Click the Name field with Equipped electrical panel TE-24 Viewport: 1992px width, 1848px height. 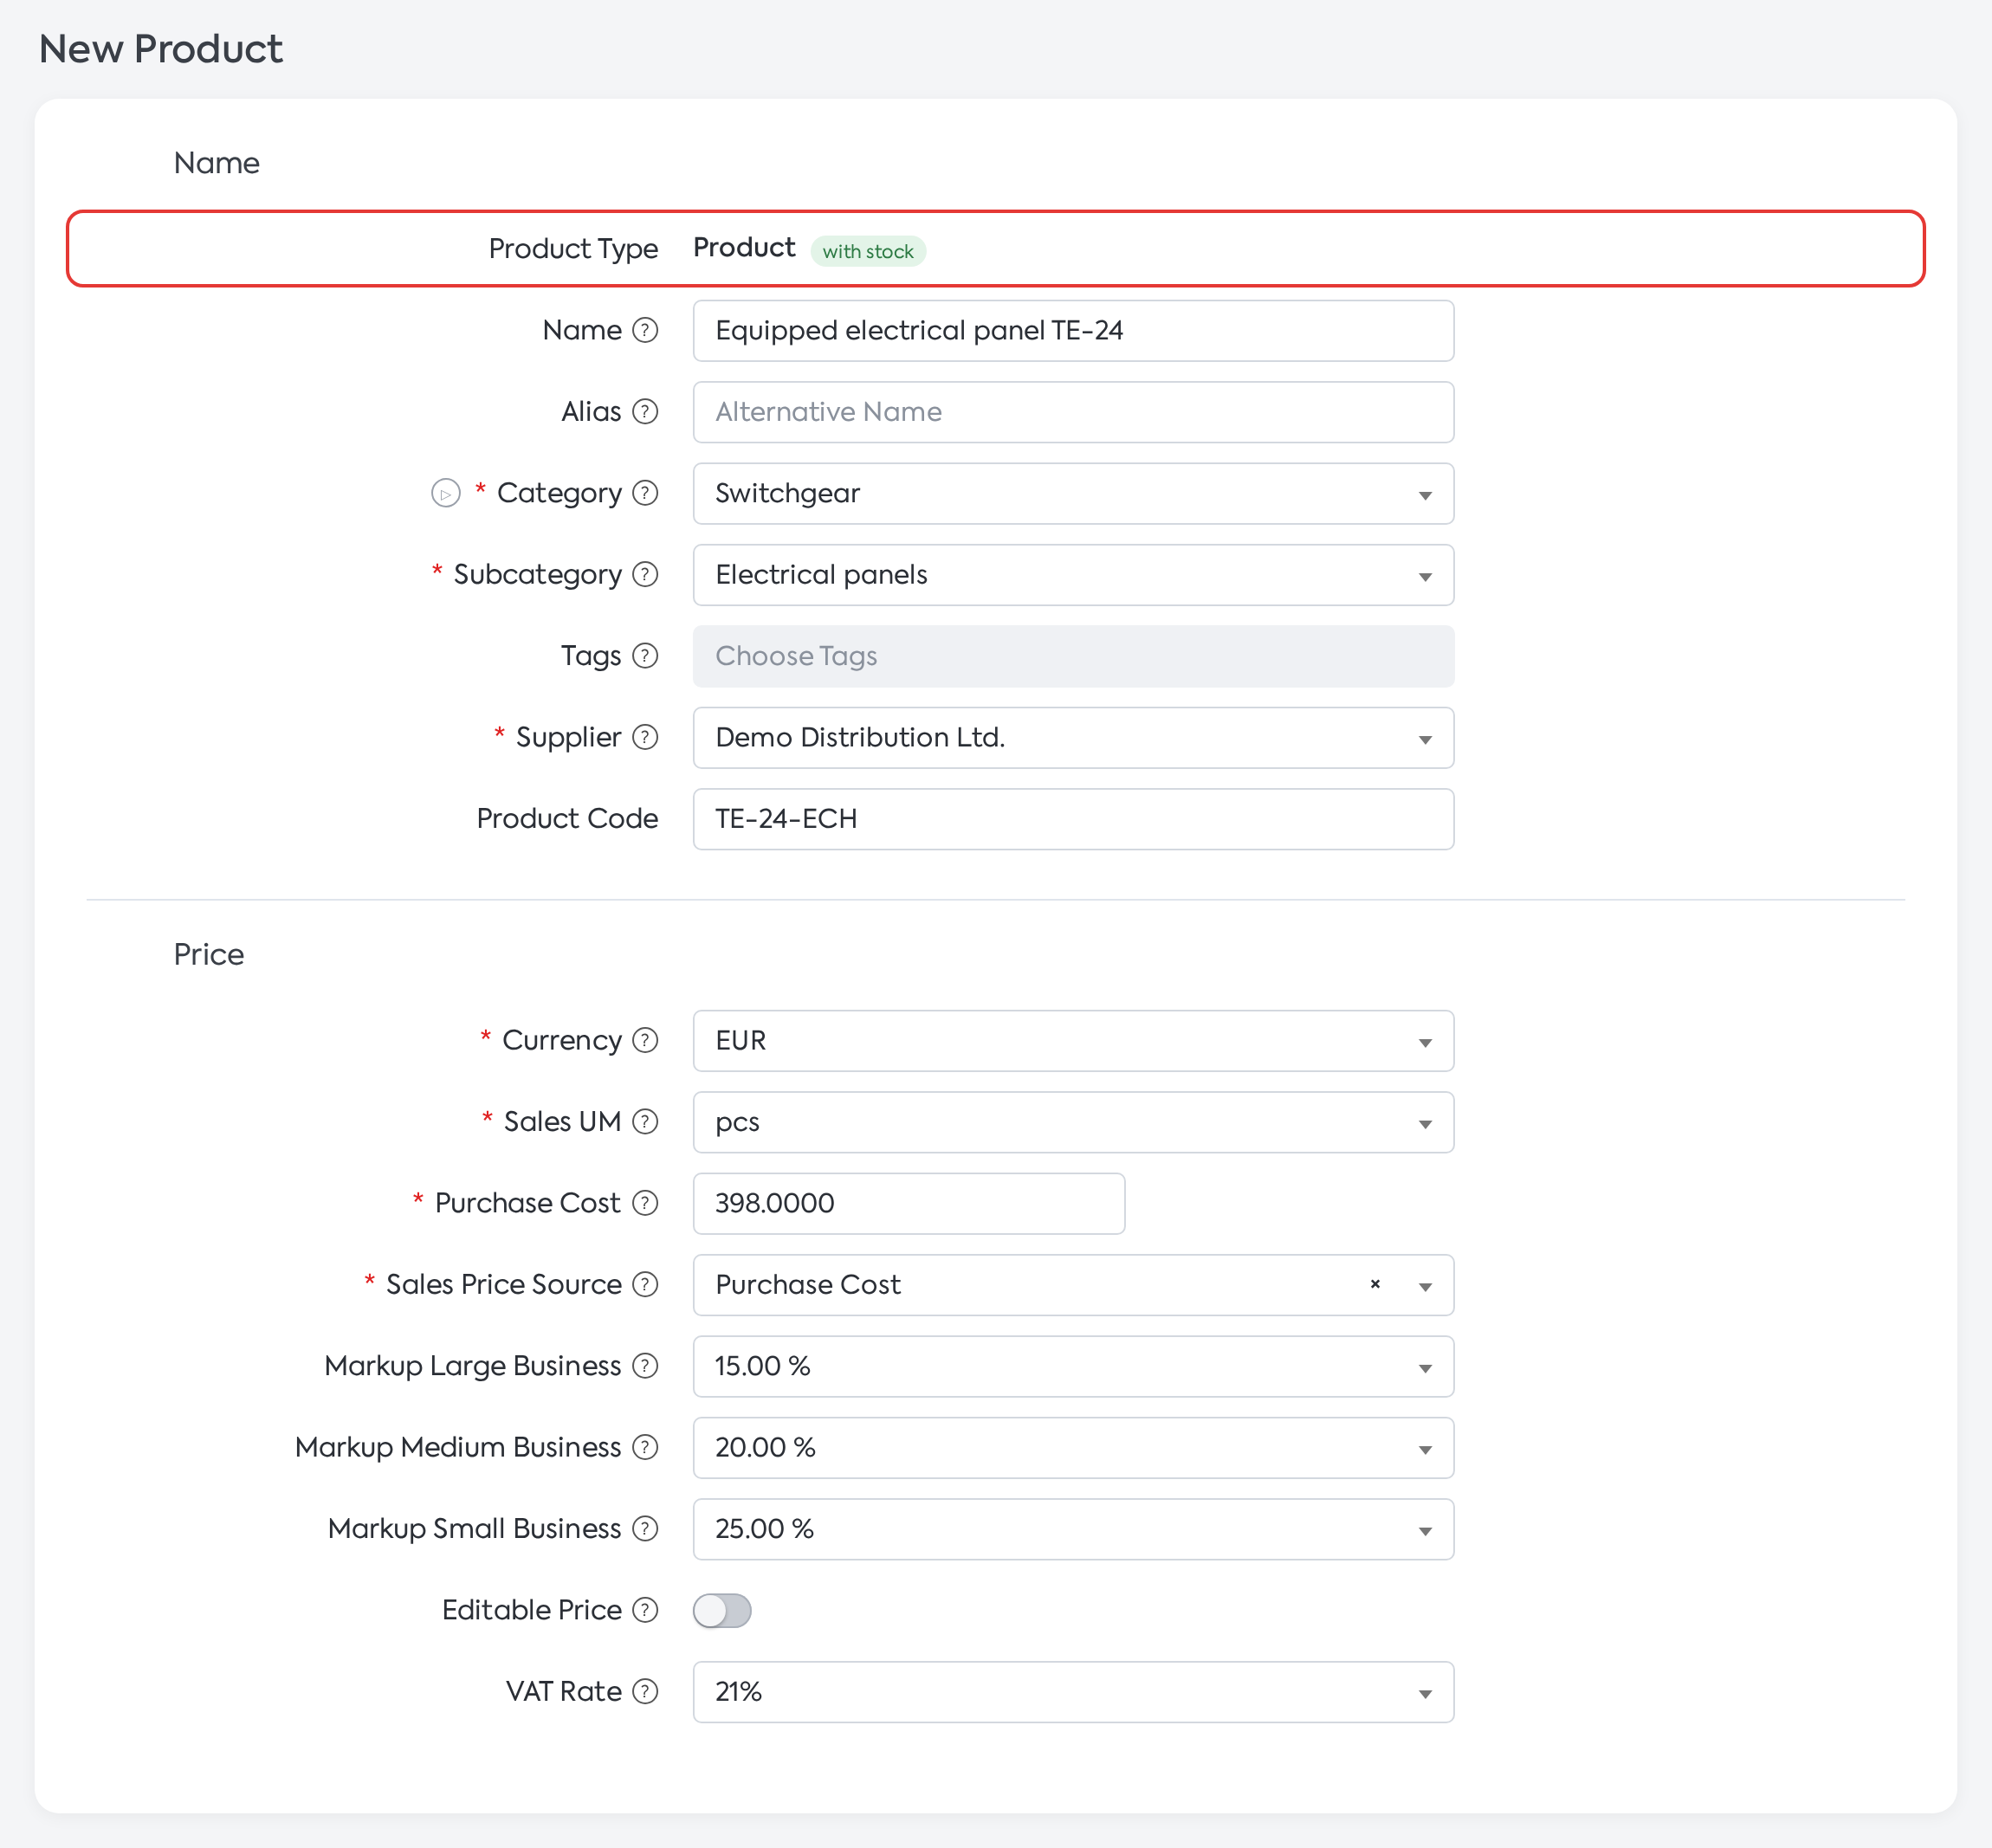[x=1073, y=331]
